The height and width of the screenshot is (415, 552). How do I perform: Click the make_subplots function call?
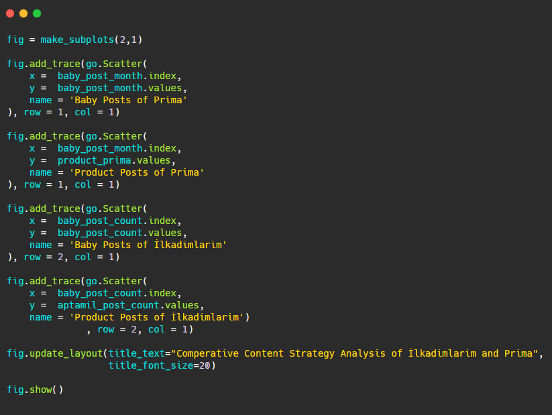(x=91, y=40)
